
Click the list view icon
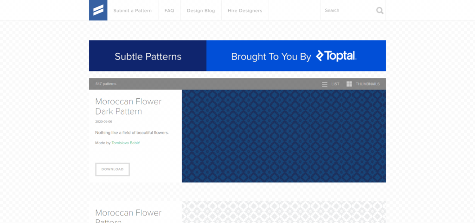tap(325, 84)
